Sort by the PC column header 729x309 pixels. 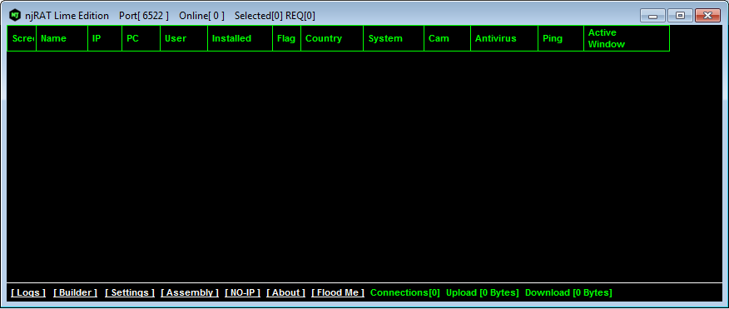pos(141,38)
